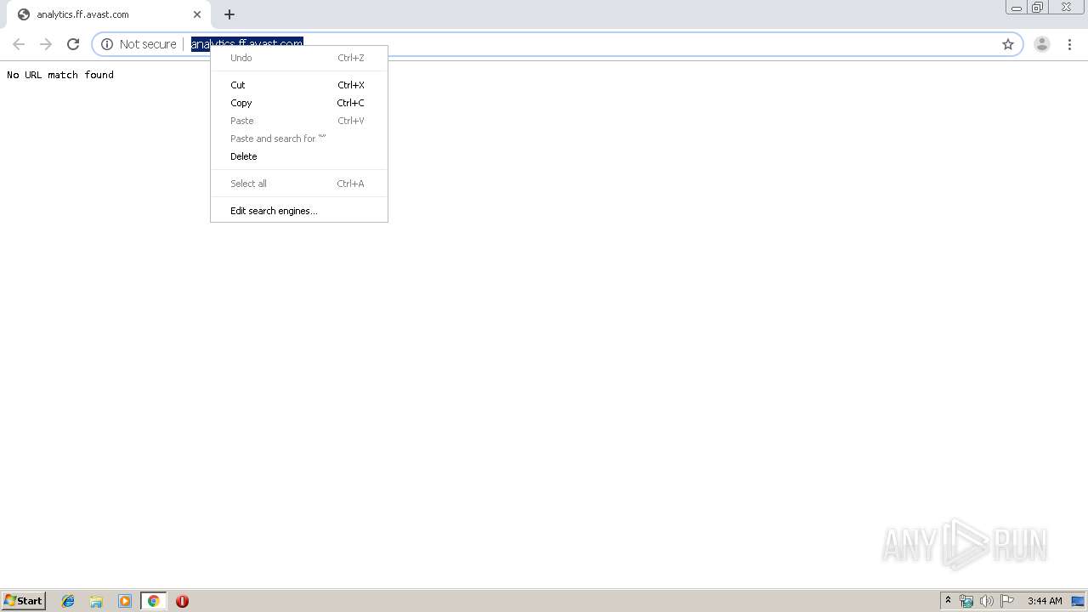This screenshot has height=612, width=1088.
Task: Click the Show desktop tray button
Action: click(x=1079, y=601)
